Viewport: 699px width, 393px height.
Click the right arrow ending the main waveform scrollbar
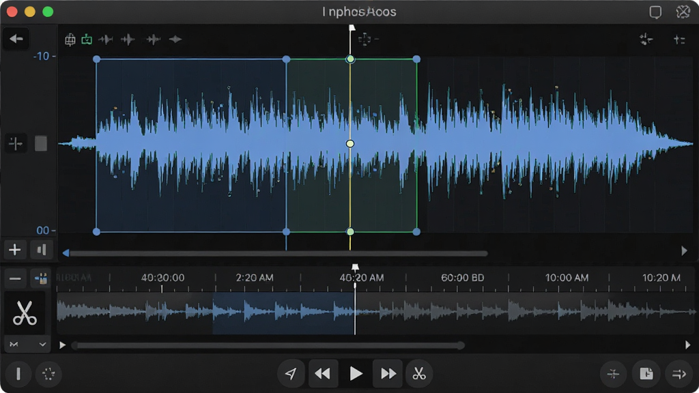[684, 251]
